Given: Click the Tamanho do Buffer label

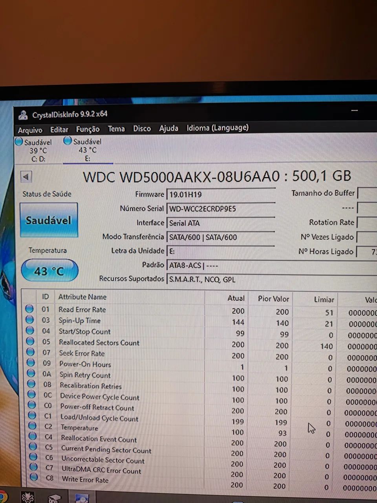Looking at the screenshot, I should [x=323, y=193].
